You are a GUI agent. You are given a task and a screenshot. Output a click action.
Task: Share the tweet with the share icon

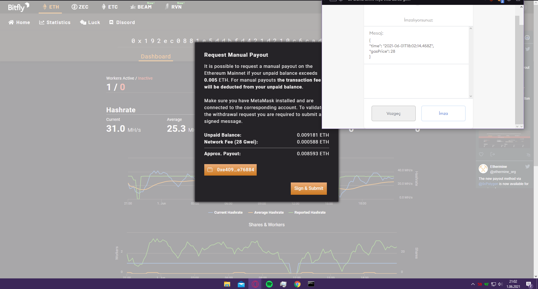492,154
